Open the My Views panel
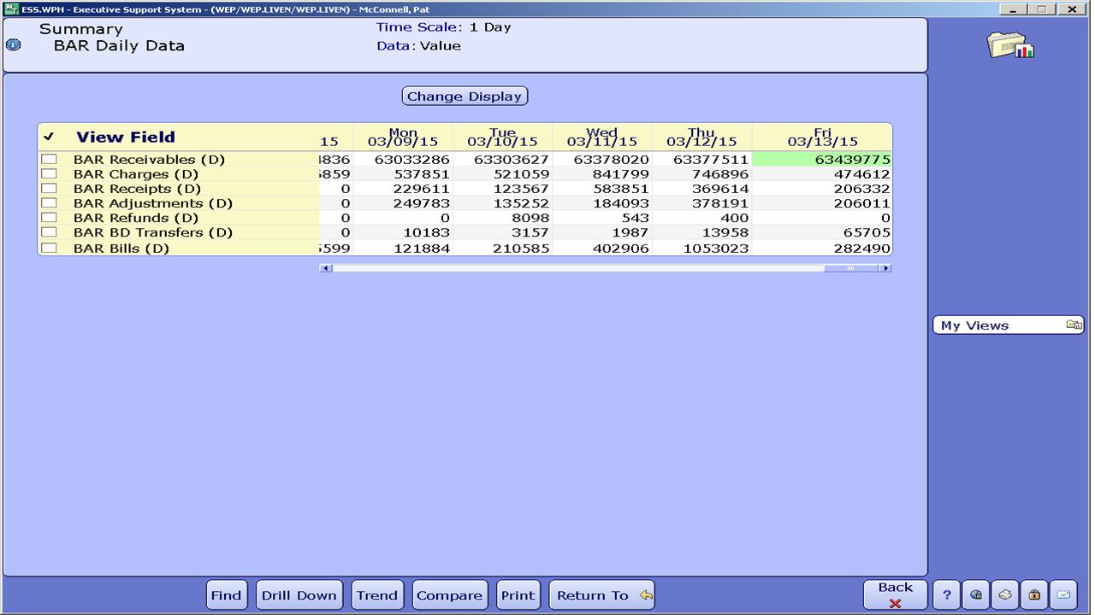The image size is (1095, 615). click(1009, 325)
